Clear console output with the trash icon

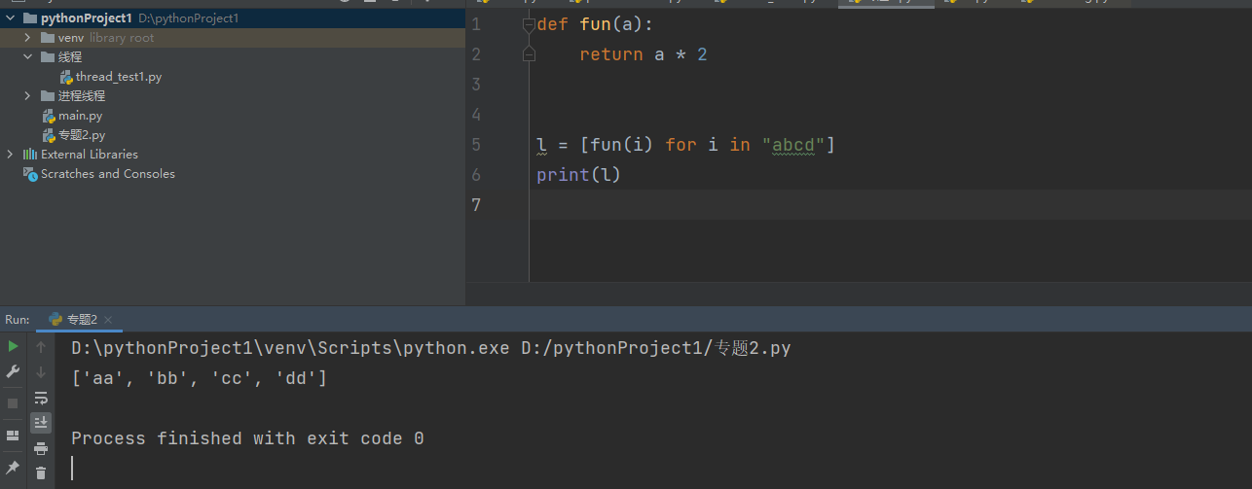pos(41,473)
